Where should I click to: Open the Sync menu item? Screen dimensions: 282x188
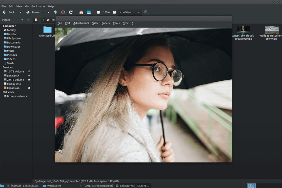[x=125, y=23]
